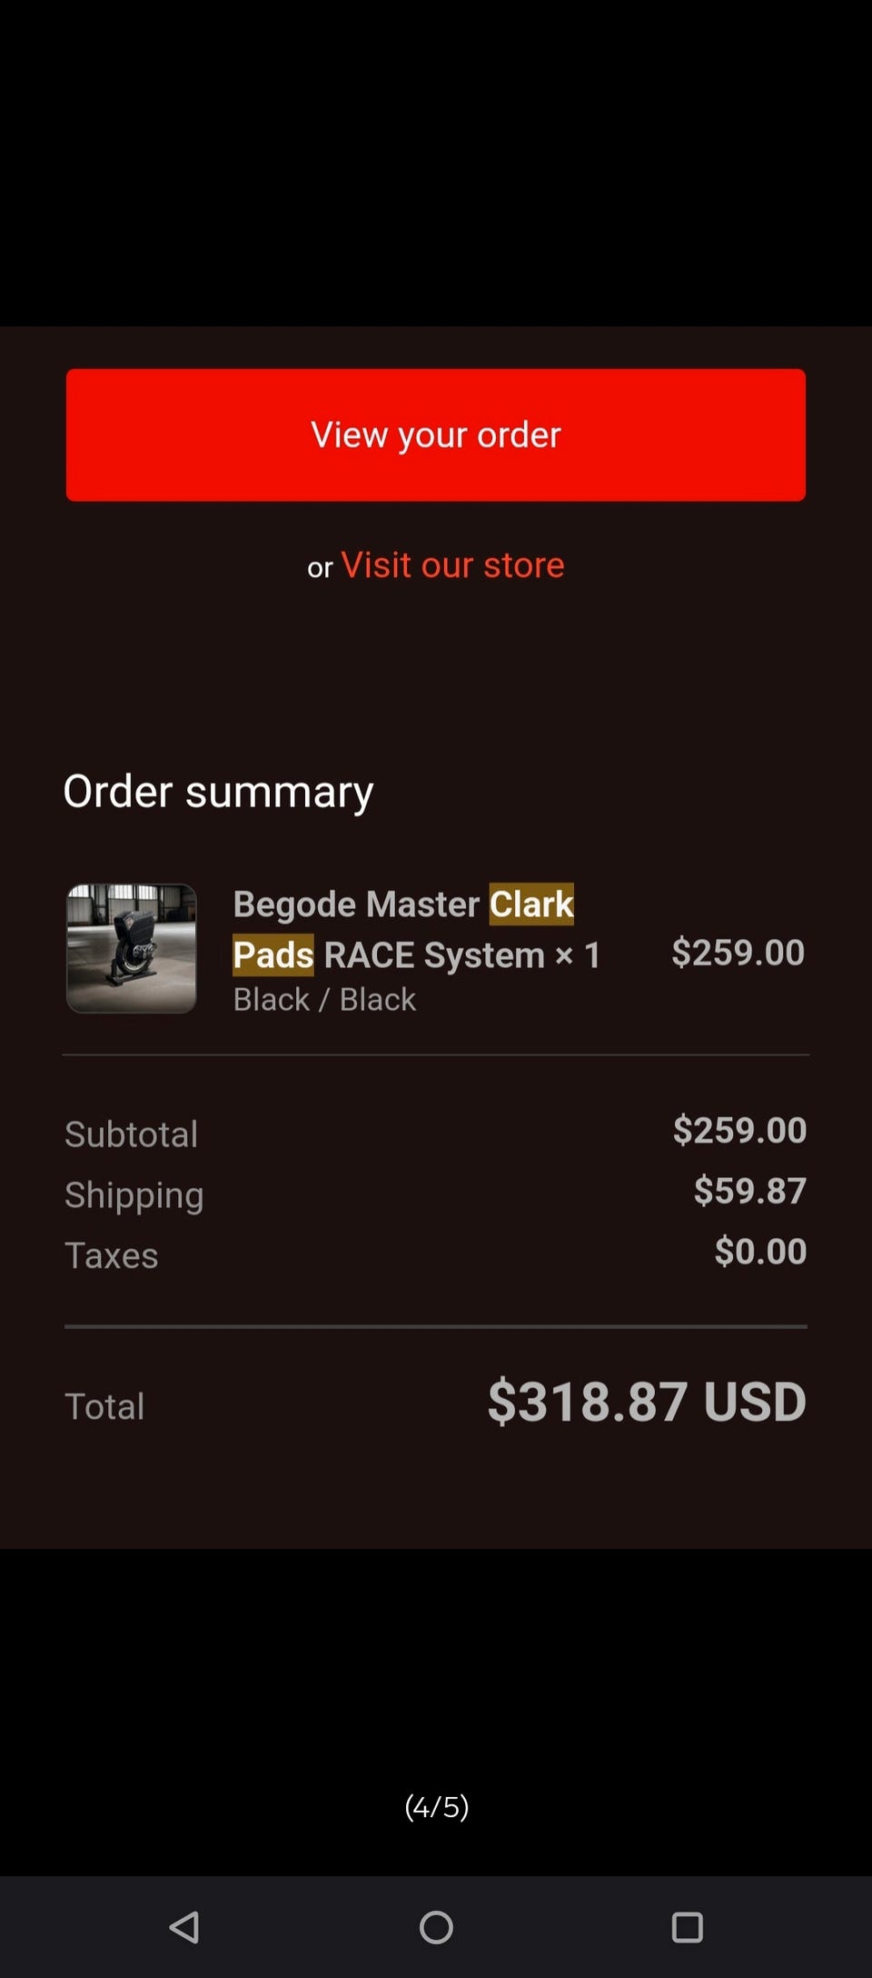Tap the (4/5) image counter
Viewport: 872px width, 1978px height.
click(x=436, y=1806)
